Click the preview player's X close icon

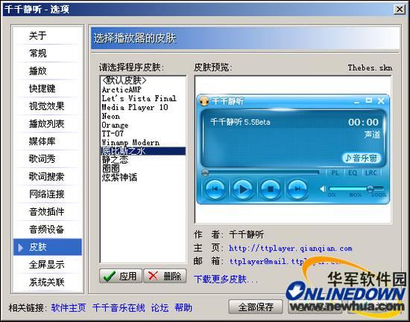click(x=381, y=100)
